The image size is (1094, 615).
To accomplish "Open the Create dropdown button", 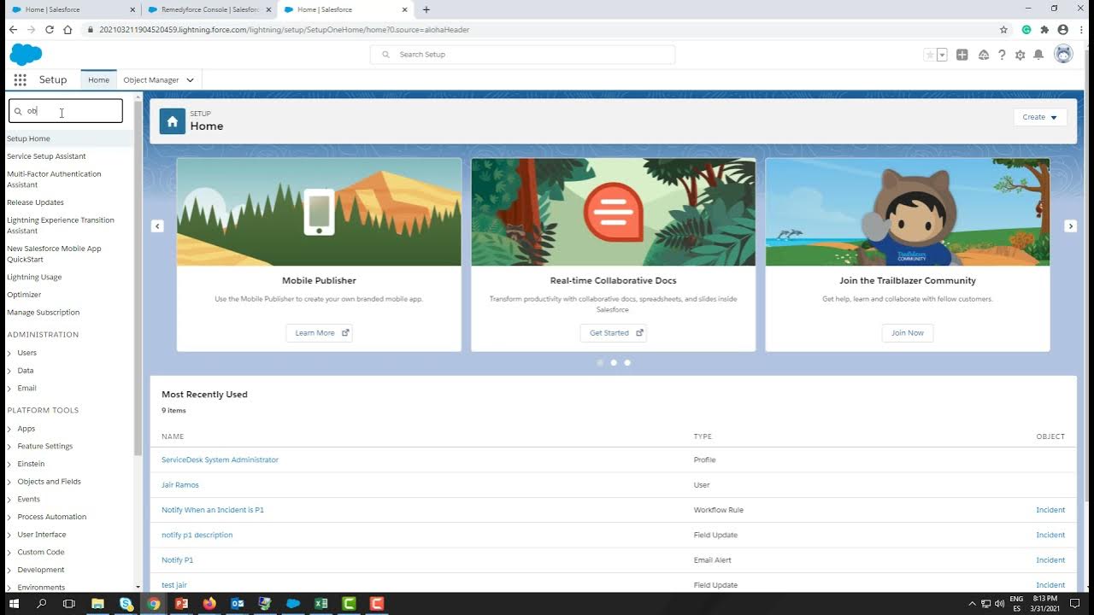I will pyautogui.click(x=1040, y=117).
